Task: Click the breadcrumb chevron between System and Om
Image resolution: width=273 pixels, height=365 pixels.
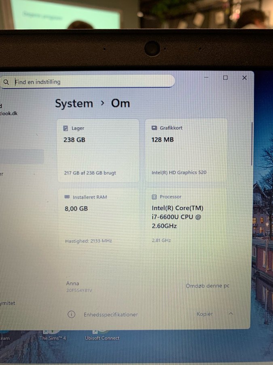Action: coord(102,103)
